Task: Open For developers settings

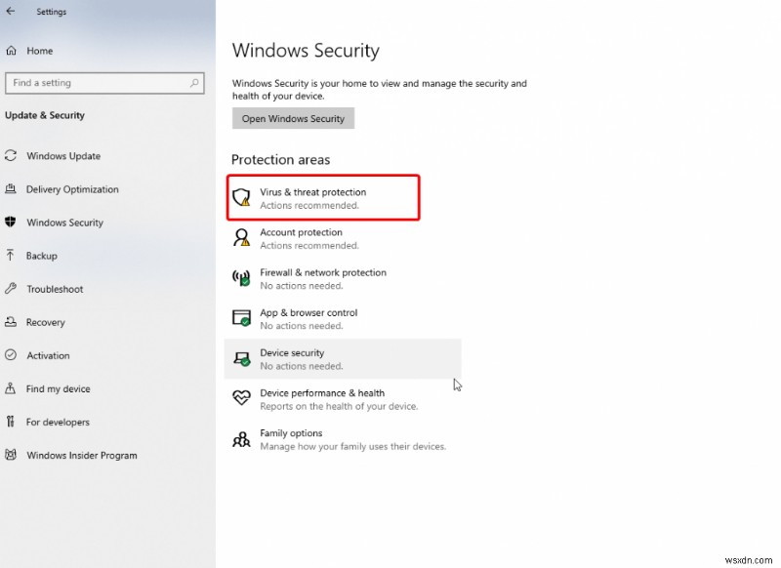Action: (x=58, y=422)
